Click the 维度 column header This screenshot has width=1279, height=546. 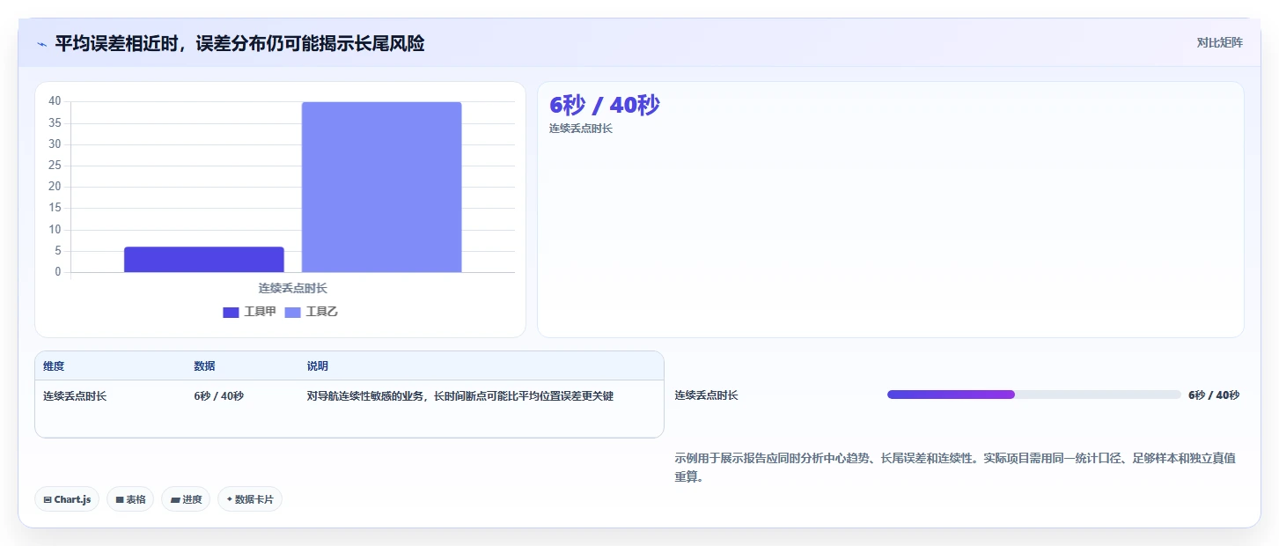coord(54,366)
